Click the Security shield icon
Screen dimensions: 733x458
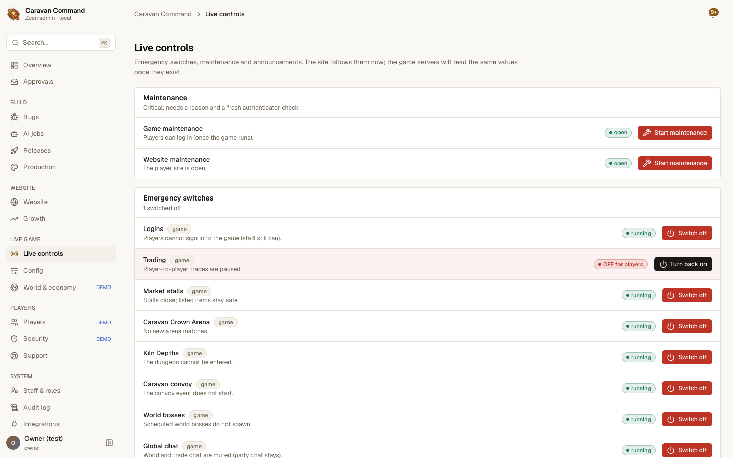(x=14, y=339)
